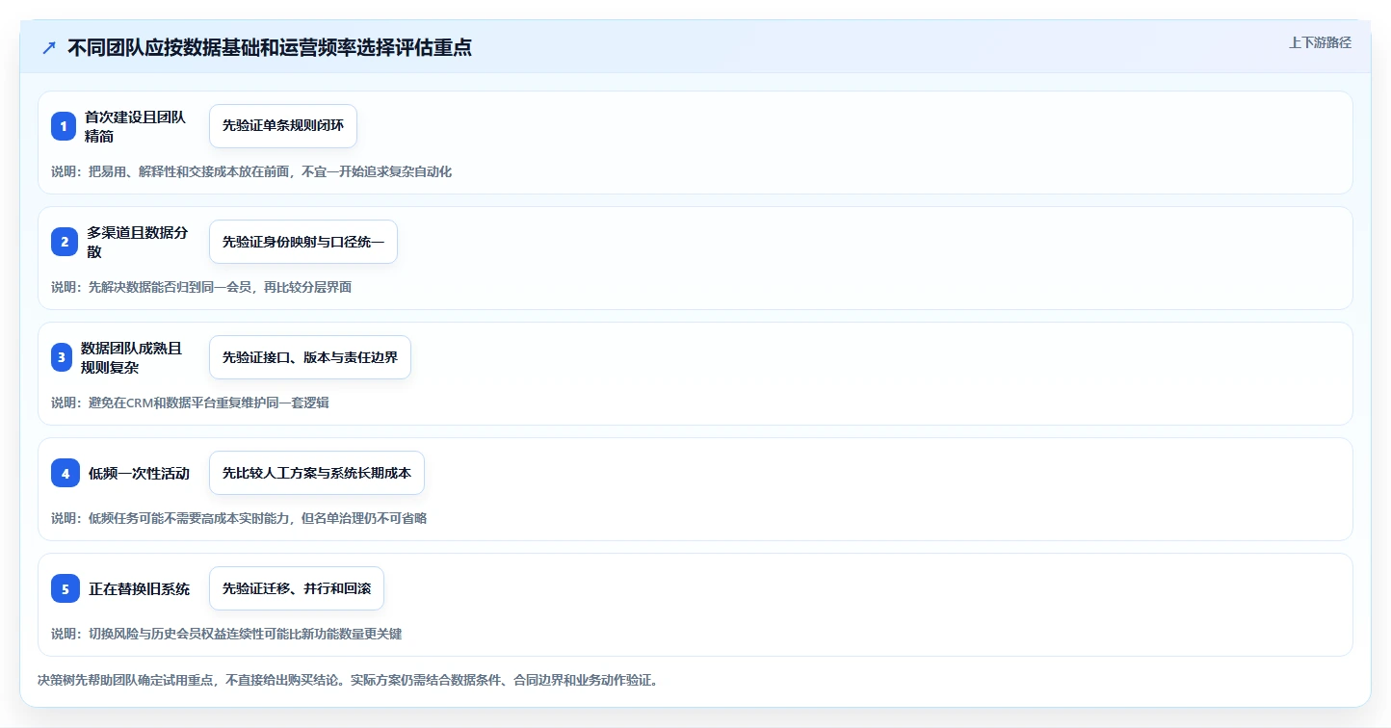
Task: Click the 先验证身份映射与口径统一 button
Action: click(x=303, y=242)
